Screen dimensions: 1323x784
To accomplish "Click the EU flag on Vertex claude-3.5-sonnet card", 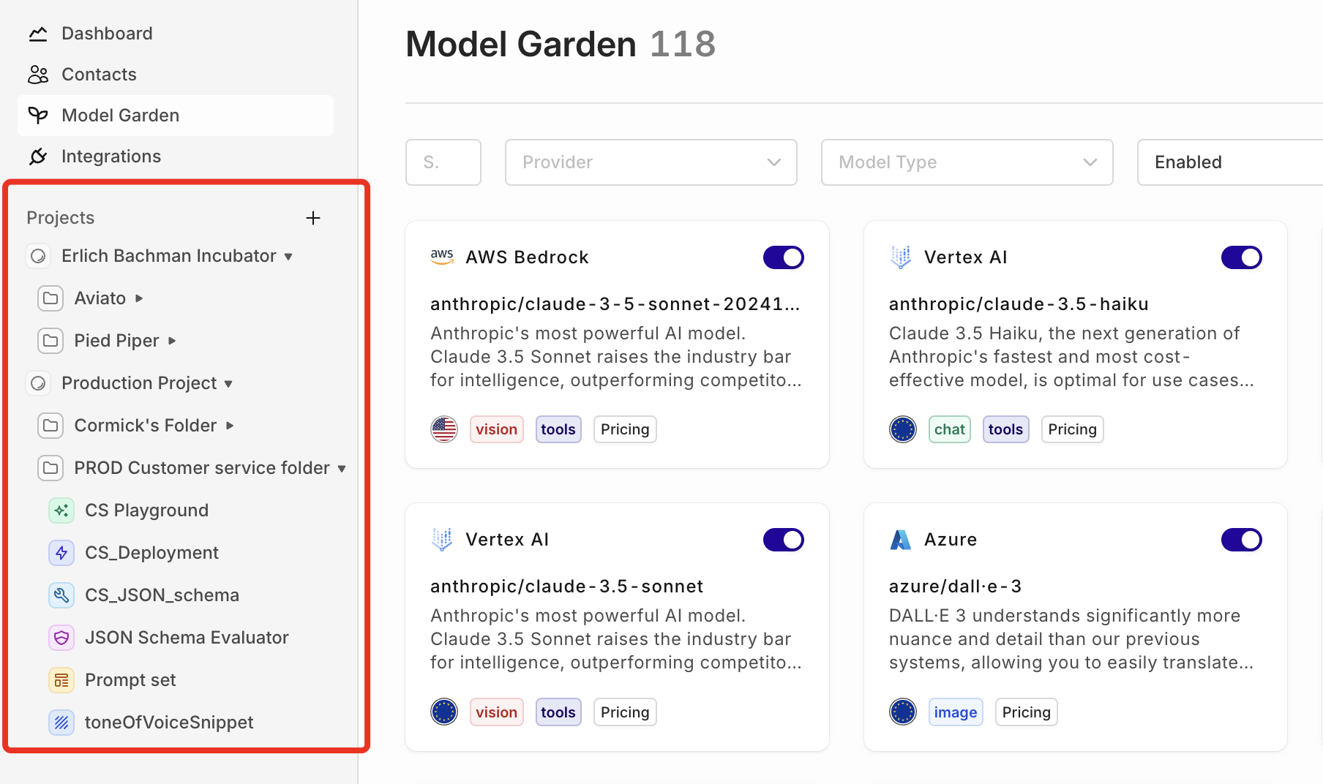I will (x=444, y=712).
